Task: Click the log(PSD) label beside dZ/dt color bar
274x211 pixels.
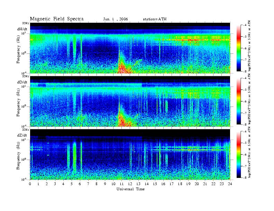Action: (249, 152)
